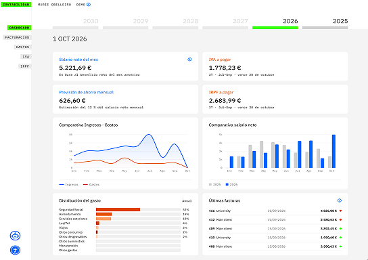Click the gray Abr bar in salary chart
The height and width of the screenshot is (260, 368).
261,154
